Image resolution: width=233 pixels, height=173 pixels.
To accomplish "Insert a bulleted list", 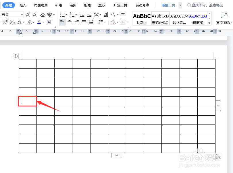I will click(x=62, y=15).
